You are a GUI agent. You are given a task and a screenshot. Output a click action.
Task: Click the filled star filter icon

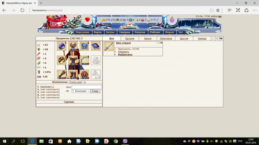(x=217, y=38)
